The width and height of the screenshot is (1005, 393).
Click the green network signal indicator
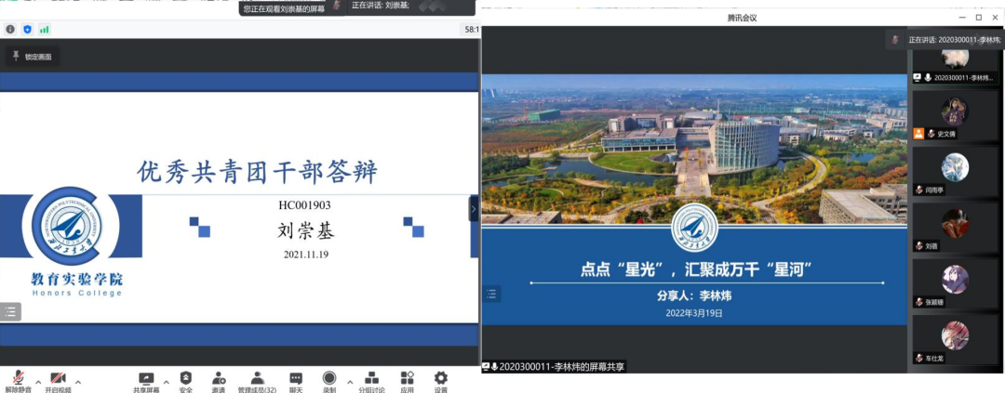pyautogui.click(x=44, y=30)
